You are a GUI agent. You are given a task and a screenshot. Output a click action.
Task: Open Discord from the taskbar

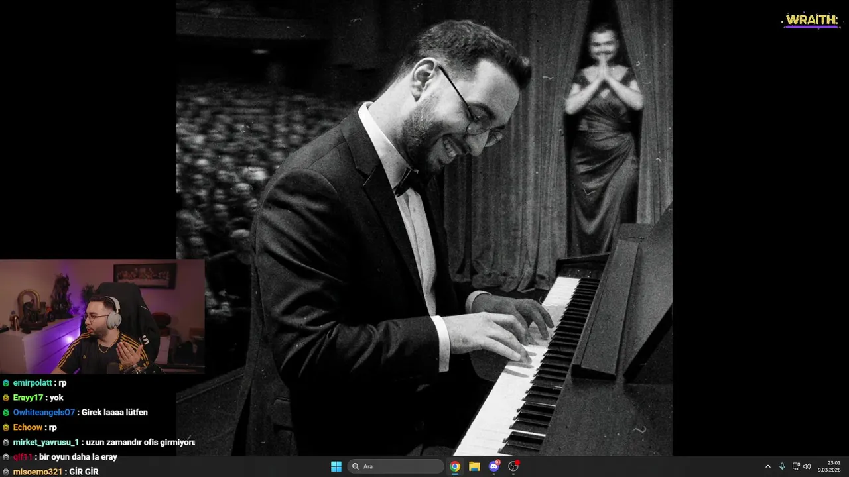(493, 466)
